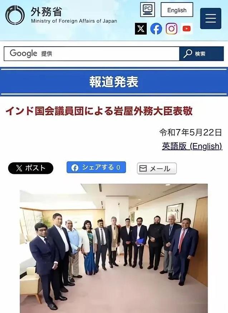Open the X social media icon
This screenshot has width=228, height=313.
click(141, 29)
